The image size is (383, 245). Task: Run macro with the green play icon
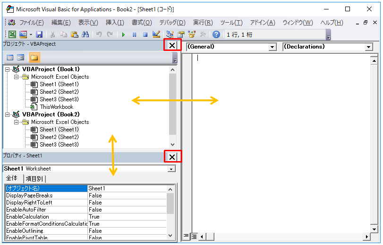click(x=123, y=34)
